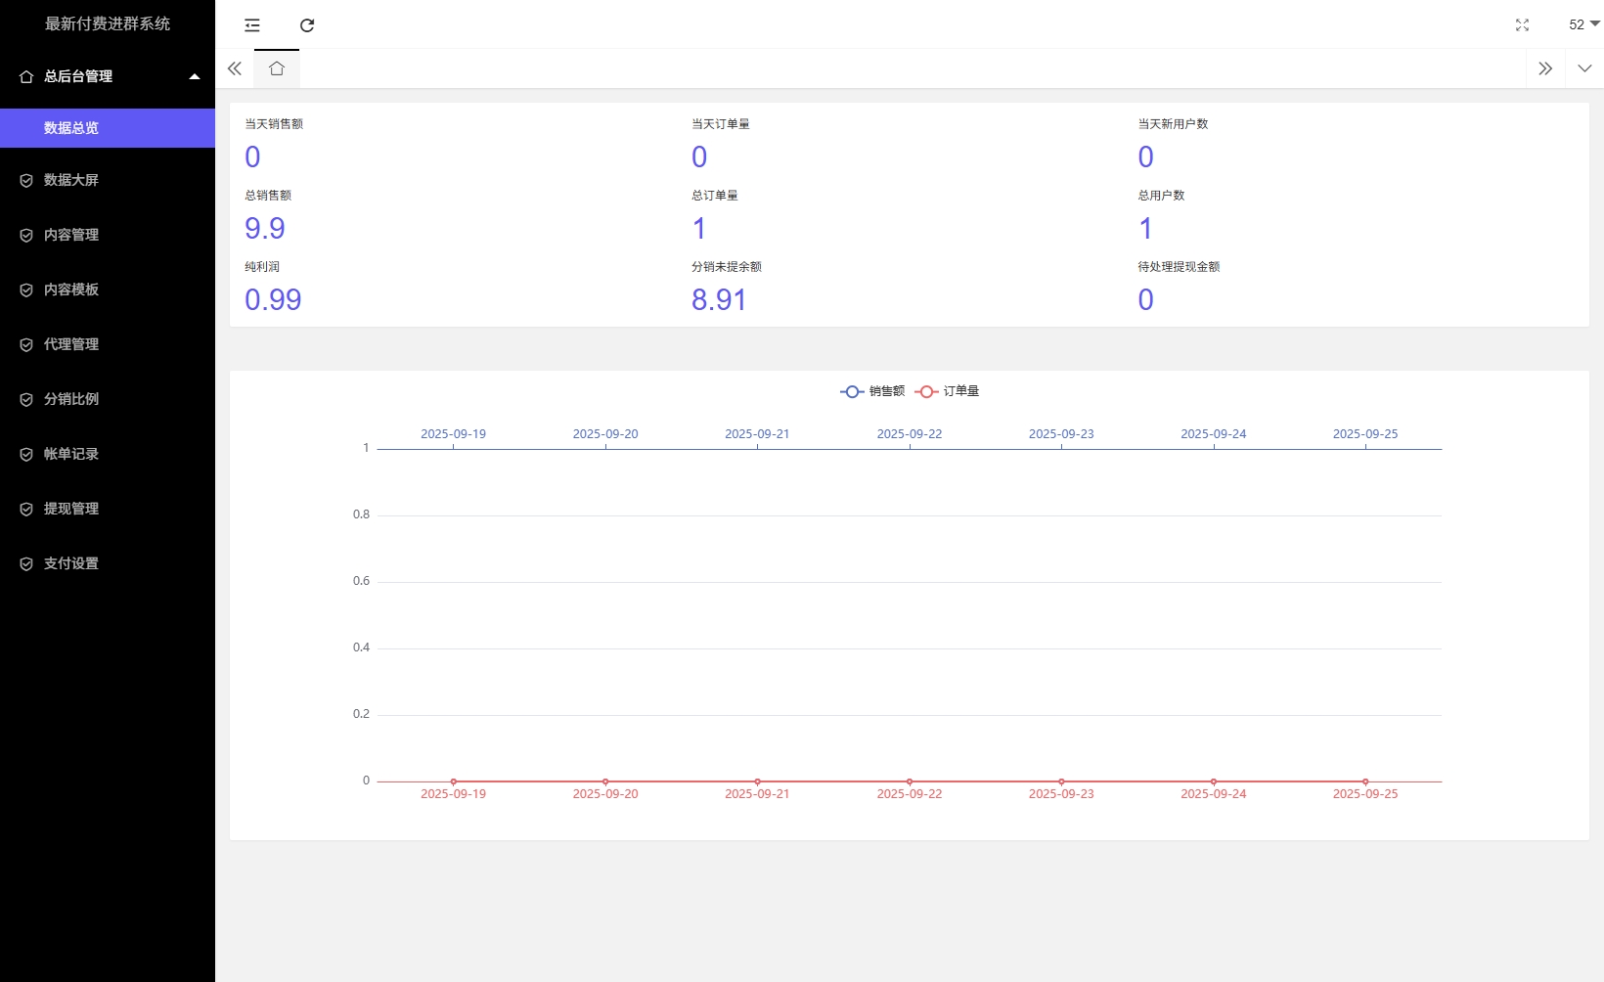This screenshot has height=982, width=1604.
Task: Go to 代理管理 page
Action: [x=71, y=344]
